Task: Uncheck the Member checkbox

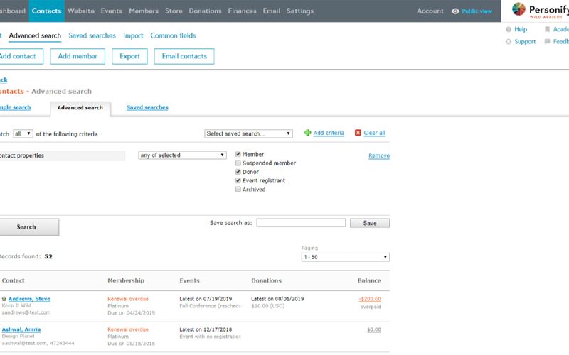Action: pos(238,155)
